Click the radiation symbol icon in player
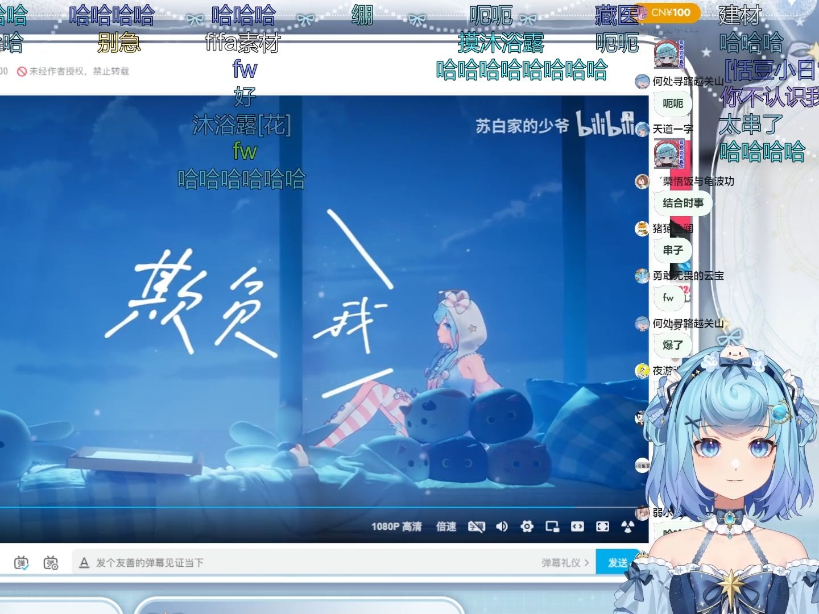 (x=627, y=526)
